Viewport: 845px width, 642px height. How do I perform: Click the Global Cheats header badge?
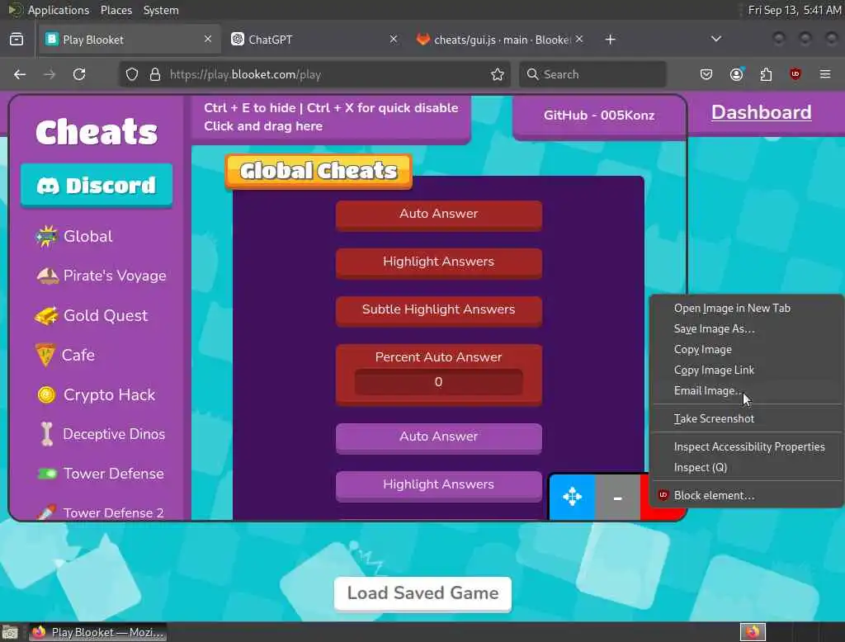(319, 171)
